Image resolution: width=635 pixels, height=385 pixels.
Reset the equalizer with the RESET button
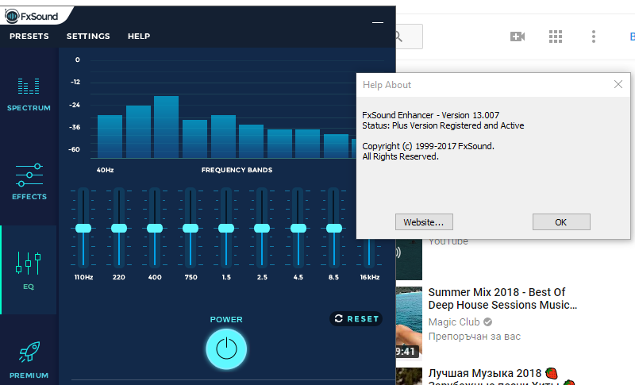356,318
